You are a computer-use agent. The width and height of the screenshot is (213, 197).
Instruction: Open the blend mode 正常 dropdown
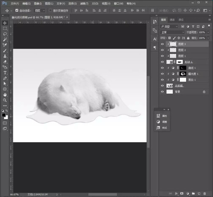coord(172,32)
